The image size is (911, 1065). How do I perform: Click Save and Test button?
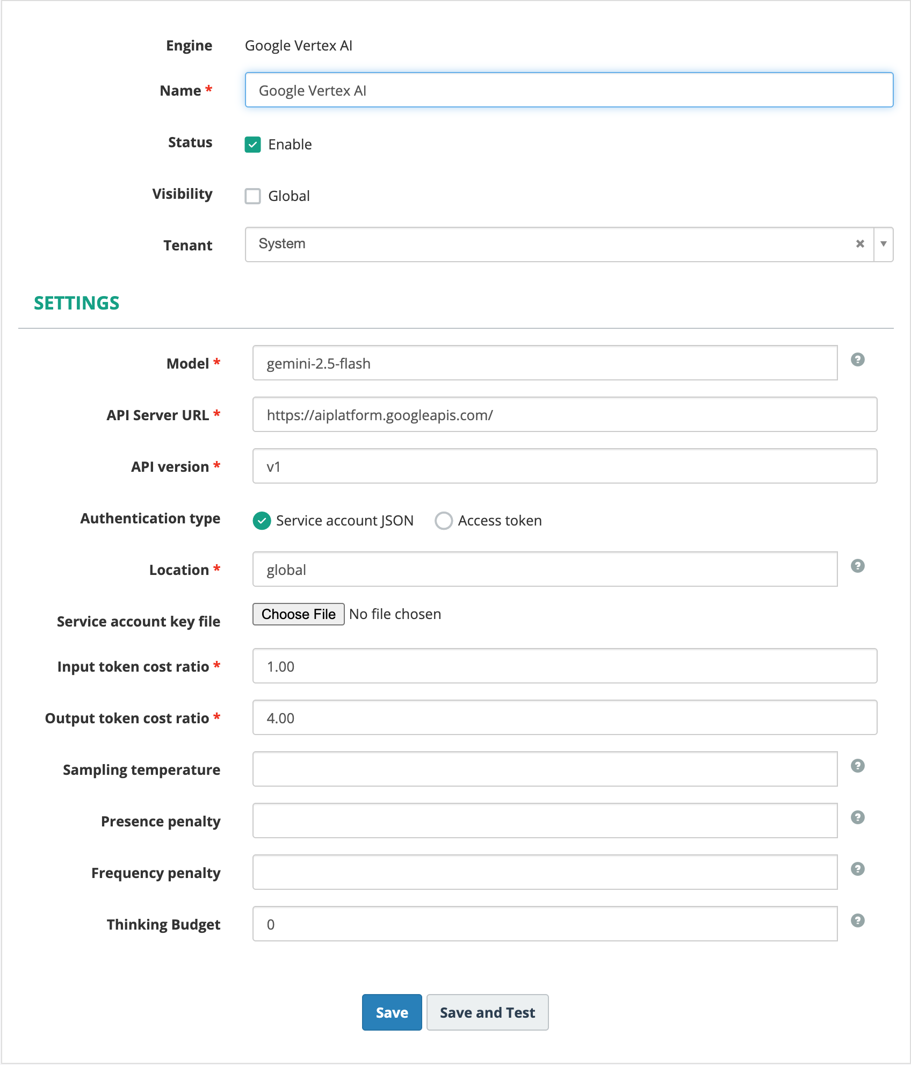pos(488,1012)
